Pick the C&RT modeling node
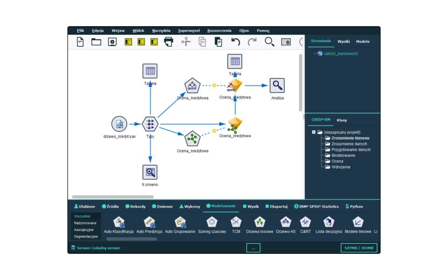This screenshot has width=448, height=280. [x=305, y=222]
